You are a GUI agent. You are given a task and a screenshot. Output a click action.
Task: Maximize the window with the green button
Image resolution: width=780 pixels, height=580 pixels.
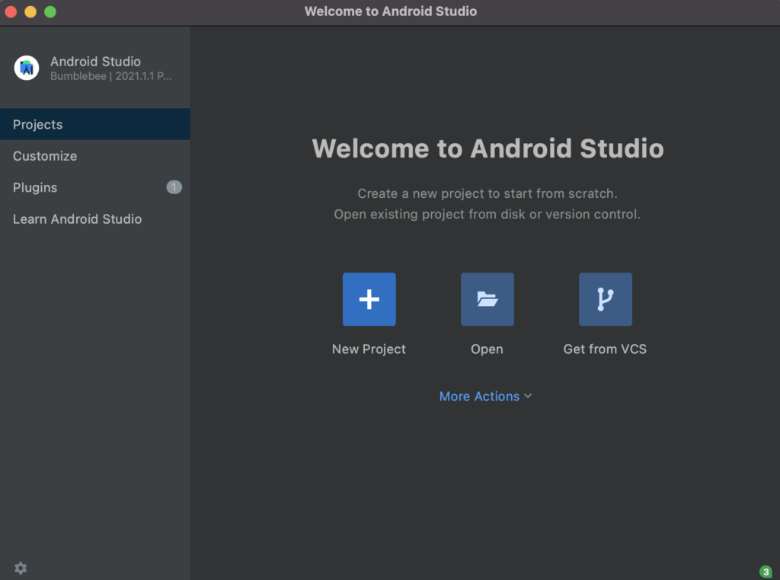(50, 11)
